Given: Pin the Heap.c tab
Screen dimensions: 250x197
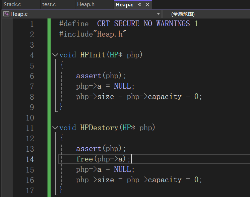Looking at the screenshot, I should click(x=139, y=5).
